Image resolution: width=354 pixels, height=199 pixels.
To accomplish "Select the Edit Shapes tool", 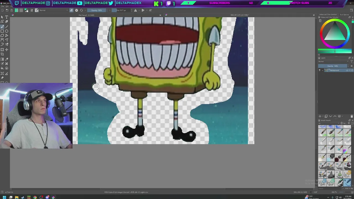I will coord(2,22).
